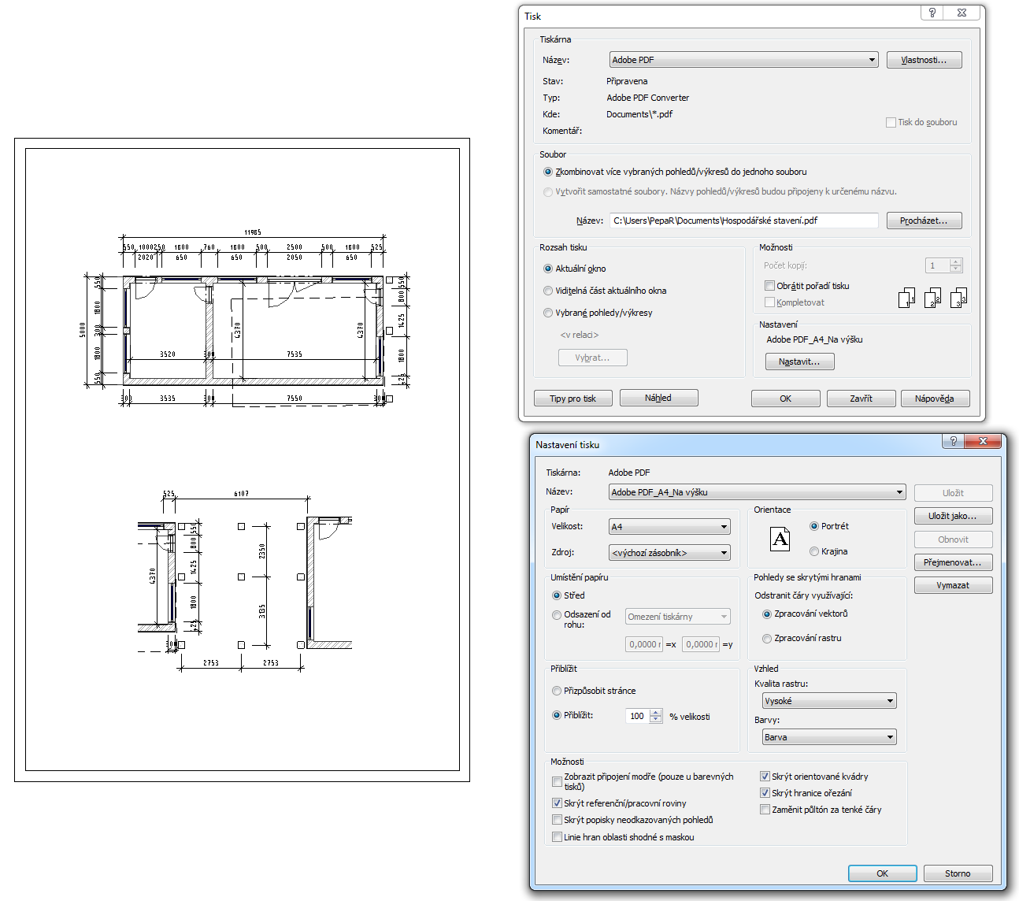Click the Uložit jako button
This screenshot has width=1019, height=901.
[x=953, y=516]
